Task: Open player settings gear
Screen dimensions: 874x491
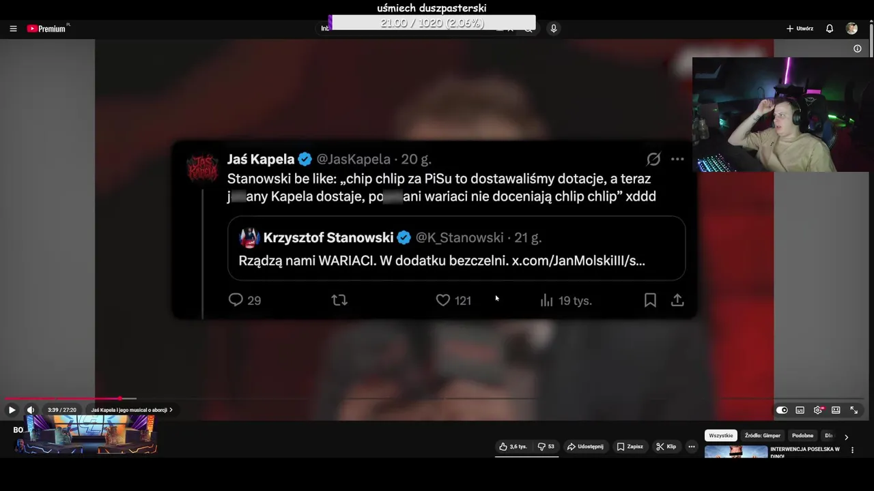Action: 817,410
